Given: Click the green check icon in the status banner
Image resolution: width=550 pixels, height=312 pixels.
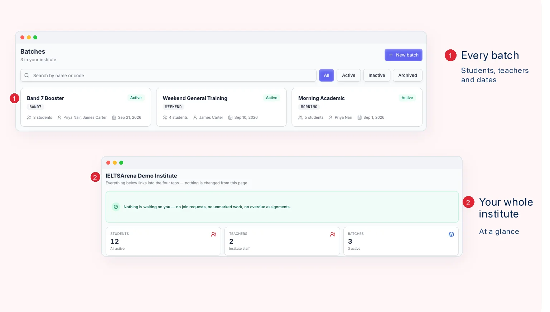Looking at the screenshot, I should tap(116, 207).
